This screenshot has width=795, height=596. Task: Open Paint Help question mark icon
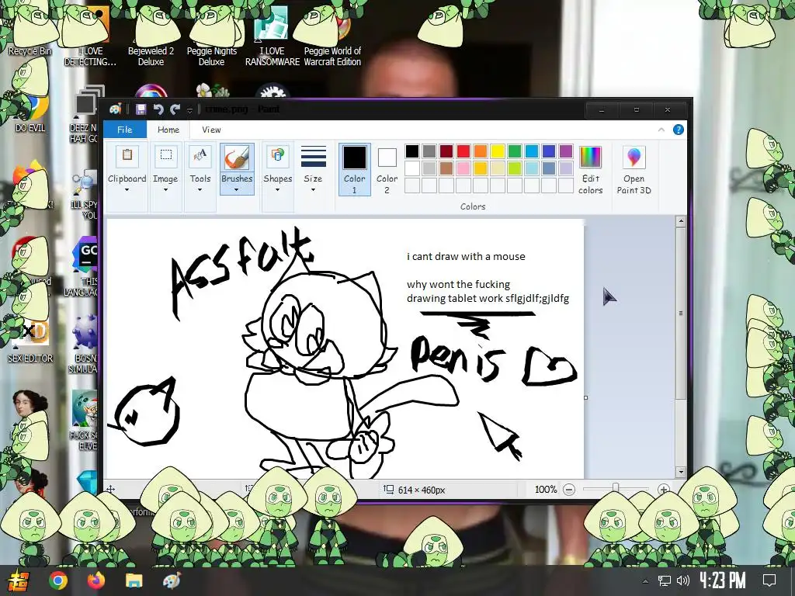point(679,130)
